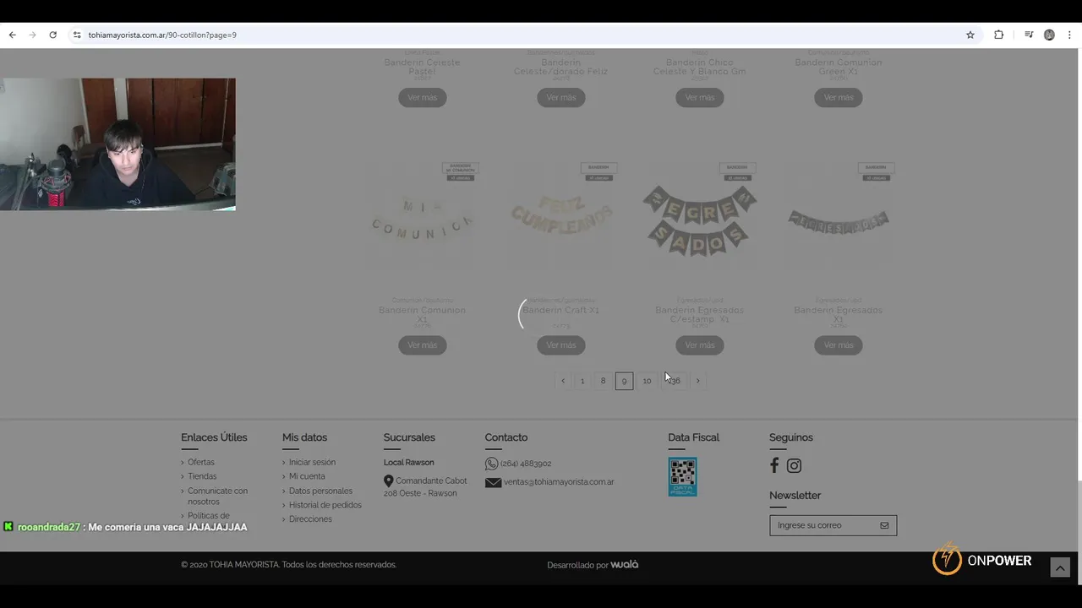This screenshot has height=608, width=1082.
Task: Click Ver más under Banderin Comunion X1
Action: pos(423,345)
